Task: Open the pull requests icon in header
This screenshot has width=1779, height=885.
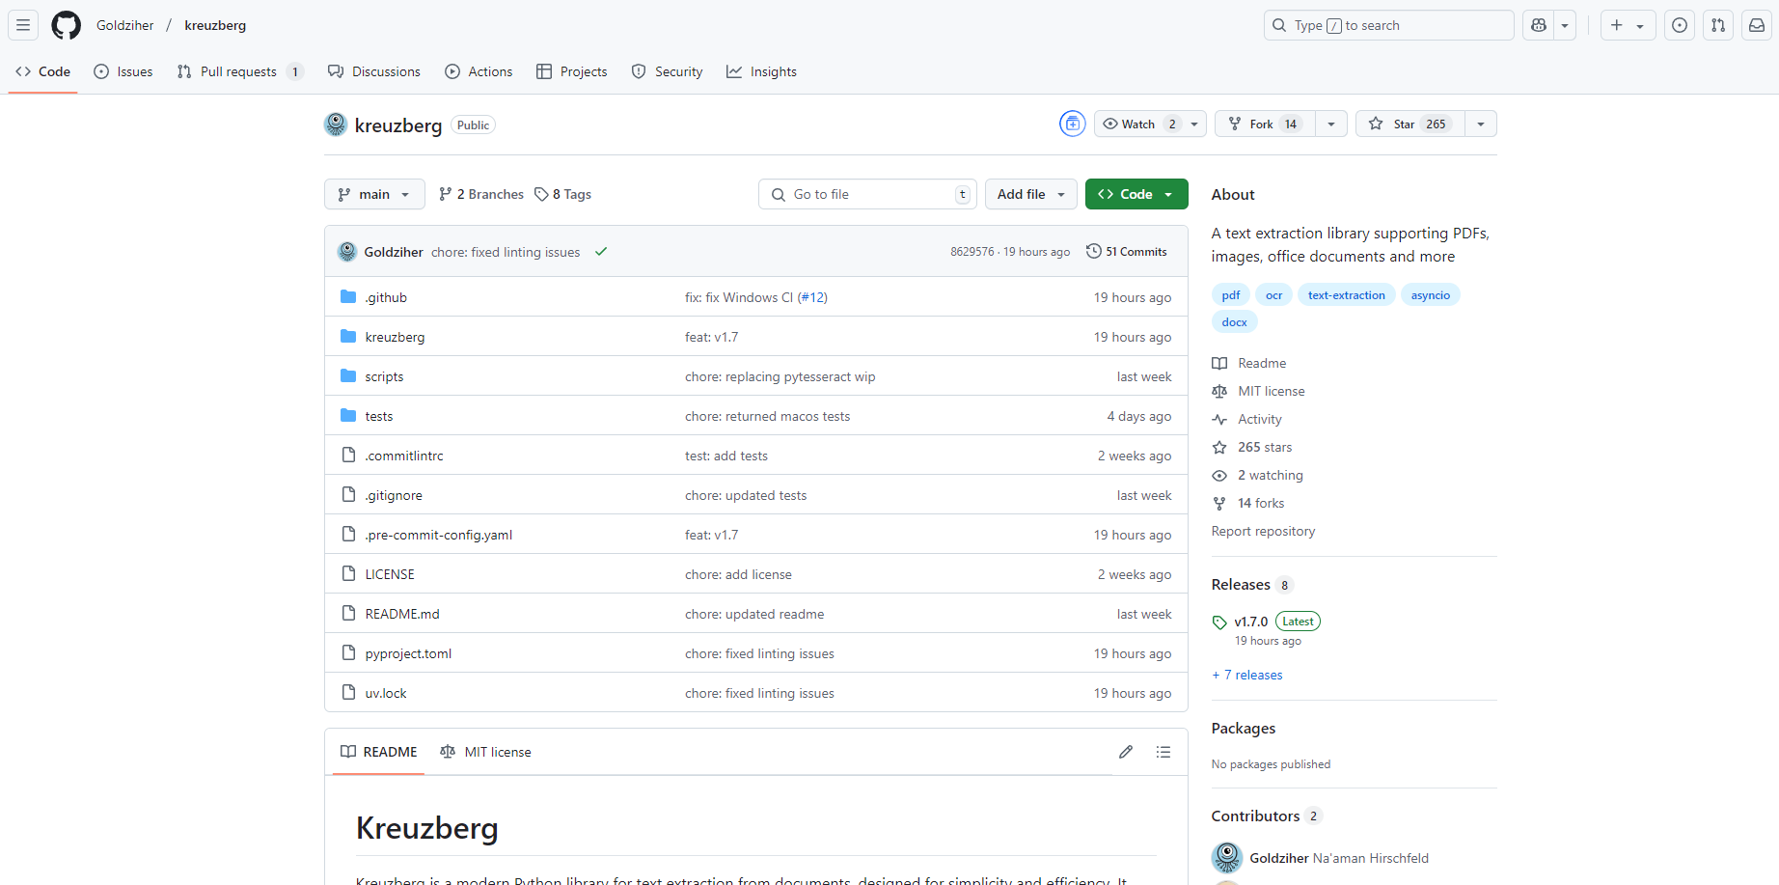Action: (x=1718, y=25)
